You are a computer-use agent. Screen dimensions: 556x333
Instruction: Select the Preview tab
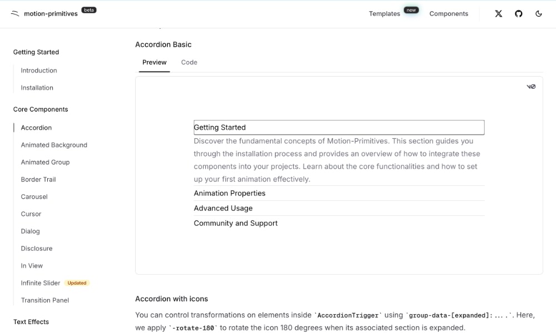154,62
